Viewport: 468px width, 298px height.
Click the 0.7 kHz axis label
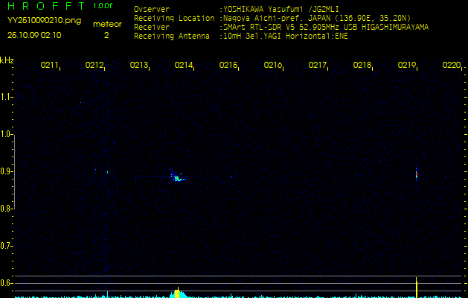click(x=5, y=246)
